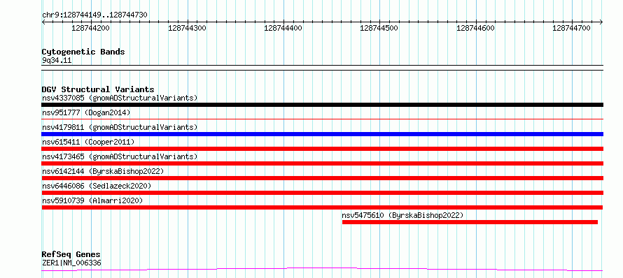Select the black nsv4337085 variant bar

tap(322, 105)
